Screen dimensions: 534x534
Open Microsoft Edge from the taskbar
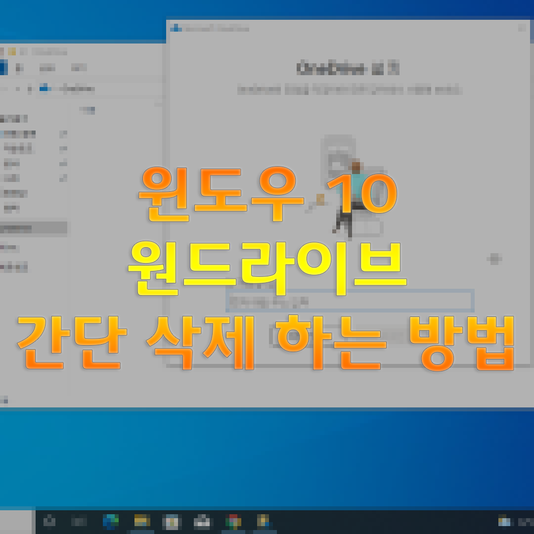pos(111,522)
